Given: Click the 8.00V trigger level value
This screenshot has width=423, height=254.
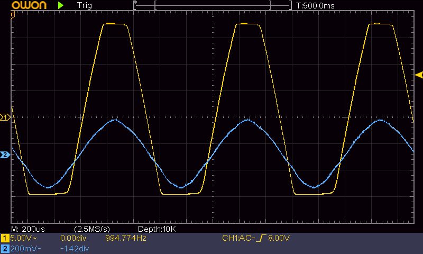Looking at the screenshot, I should [279, 238].
